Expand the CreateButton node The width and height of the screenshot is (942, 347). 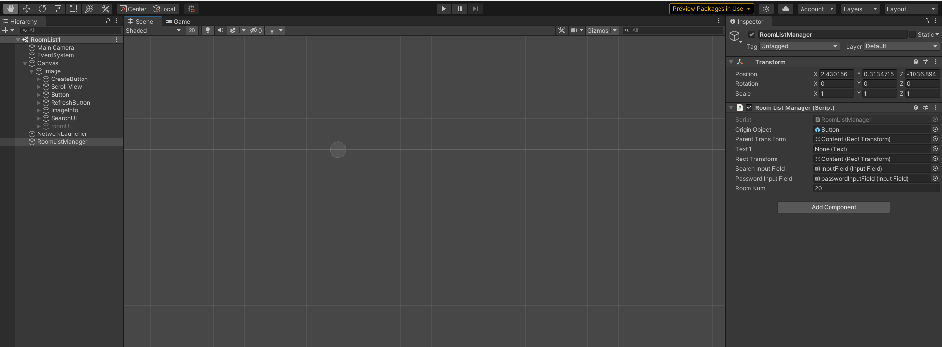pos(39,79)
